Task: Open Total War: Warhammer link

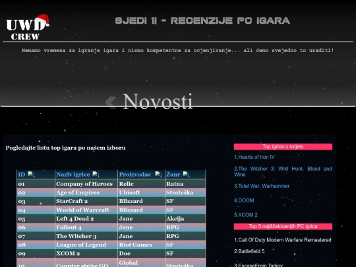Action: [x=262, y=186]
